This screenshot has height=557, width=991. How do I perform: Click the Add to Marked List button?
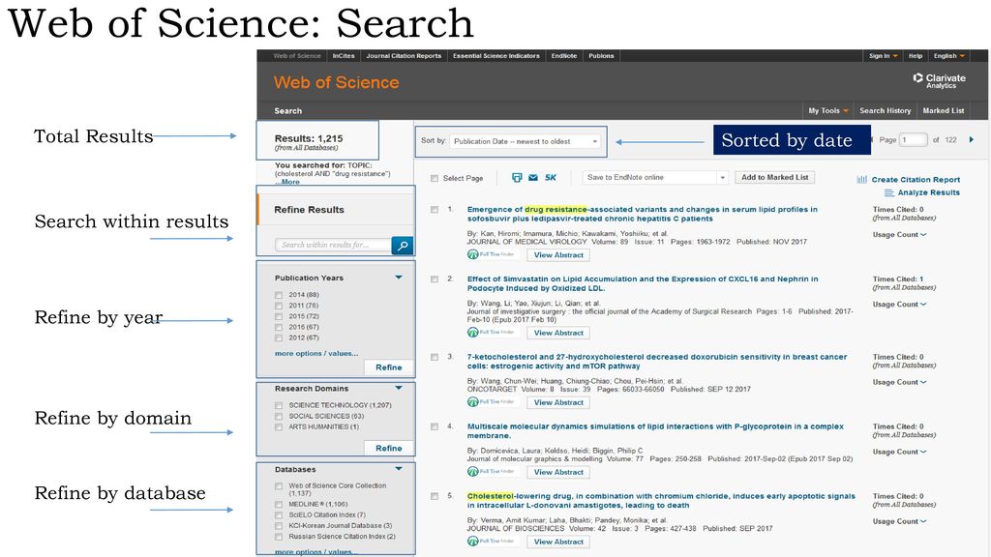coord(775,178)
